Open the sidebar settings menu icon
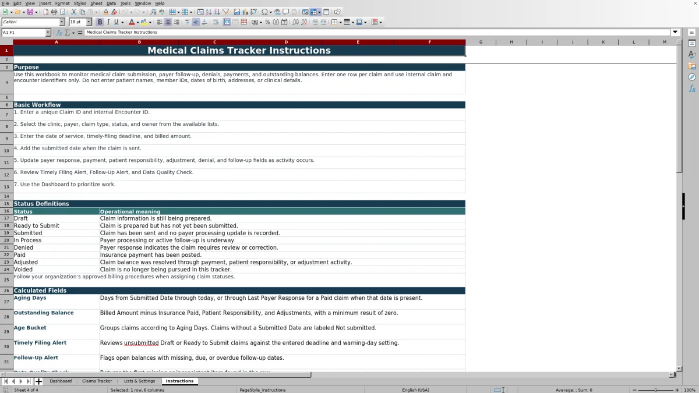The image size is (699, 393). pos(692,32)
